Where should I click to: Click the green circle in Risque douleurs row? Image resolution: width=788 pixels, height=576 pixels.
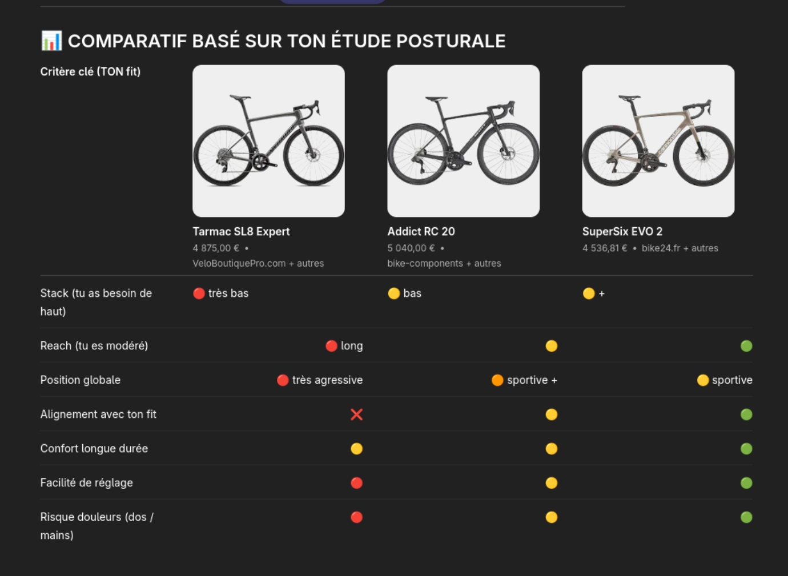pos(746,517)
